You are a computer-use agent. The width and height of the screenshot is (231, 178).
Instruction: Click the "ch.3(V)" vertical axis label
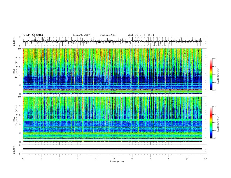[x=14, y=149]
